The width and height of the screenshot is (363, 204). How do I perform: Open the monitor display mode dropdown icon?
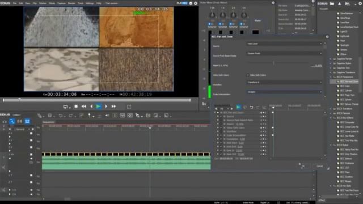pyautogui.click(x=66, y=107)
